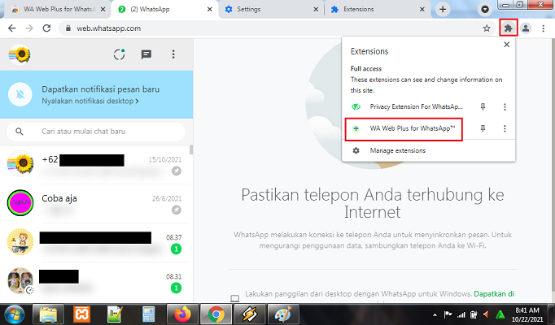Viewport: 555px width, 325px height.
Task: Click the network signal tray icon
Action: coord(461,314)
